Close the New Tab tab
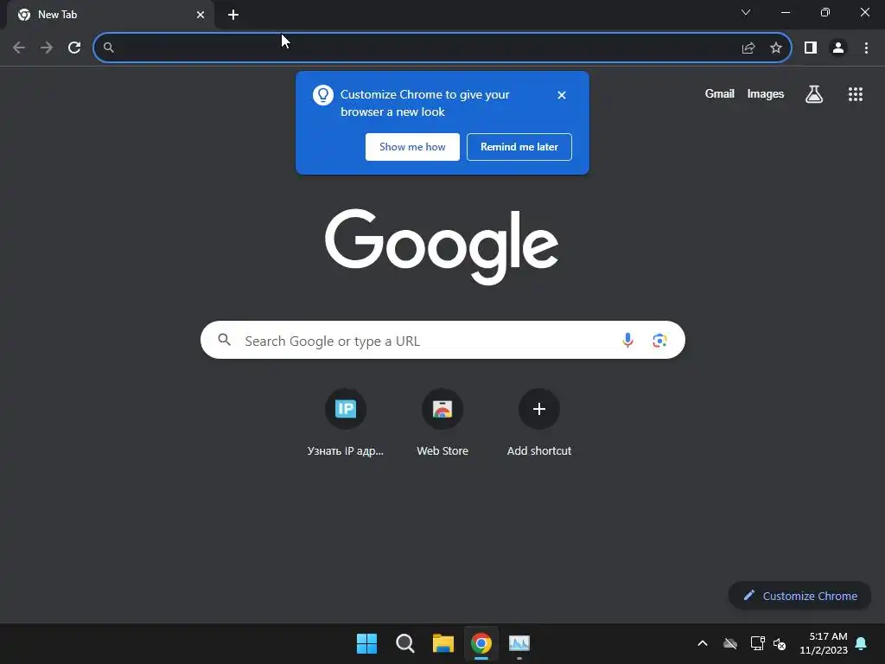 pyautogui.click(x=201, y=15)
